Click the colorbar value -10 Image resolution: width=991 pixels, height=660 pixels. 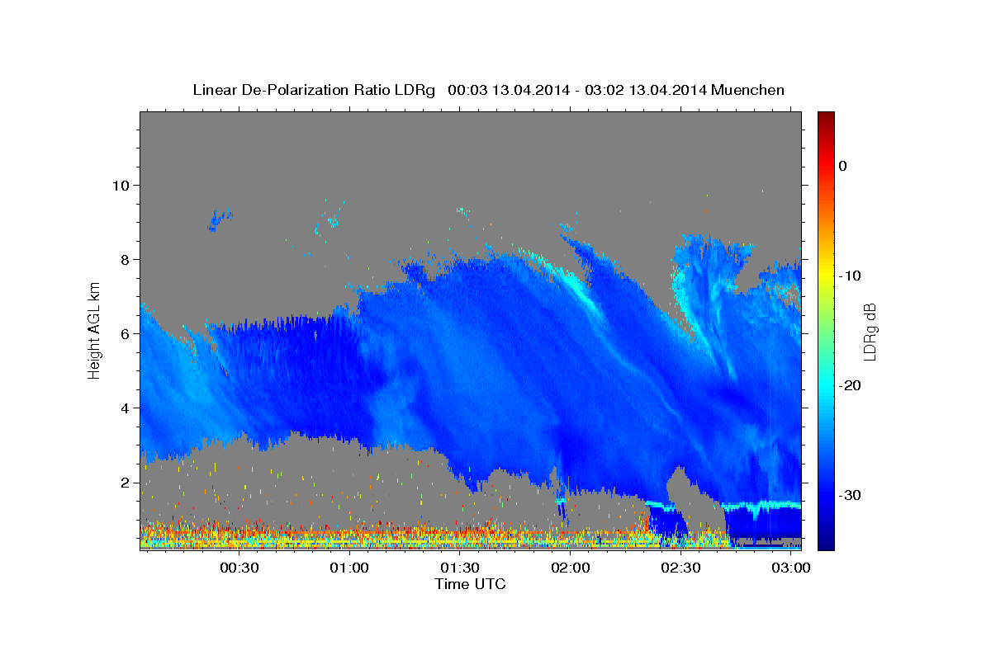tap(850, 276)
